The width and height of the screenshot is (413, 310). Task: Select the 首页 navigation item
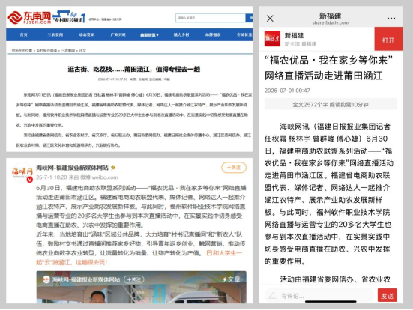pos(24,34)
